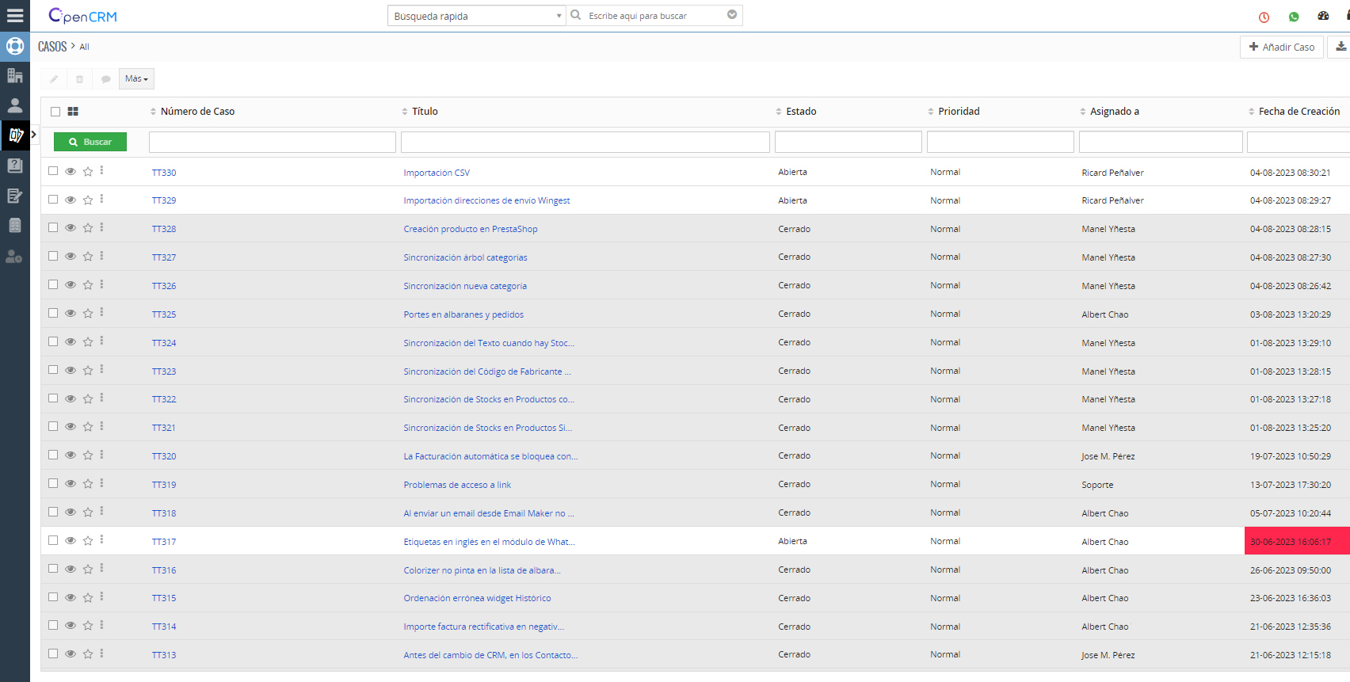Screen dimensions: 1350x682
Task: Open row options for TT313
Action: [x=102, y=653]
